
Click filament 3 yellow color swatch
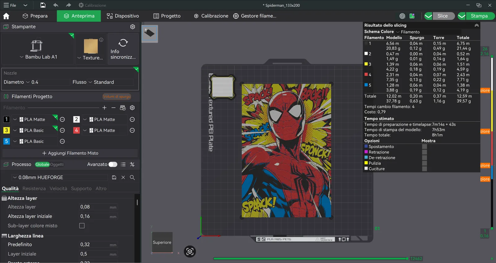(7, 130)
